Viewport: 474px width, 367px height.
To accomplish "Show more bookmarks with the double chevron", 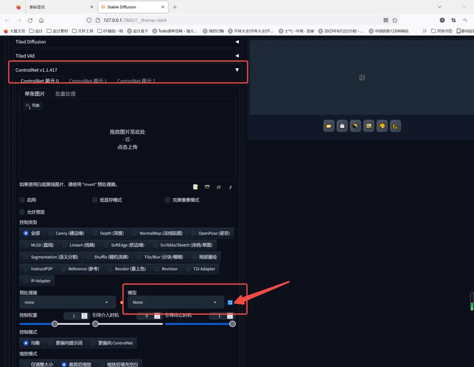I will 424,31.
